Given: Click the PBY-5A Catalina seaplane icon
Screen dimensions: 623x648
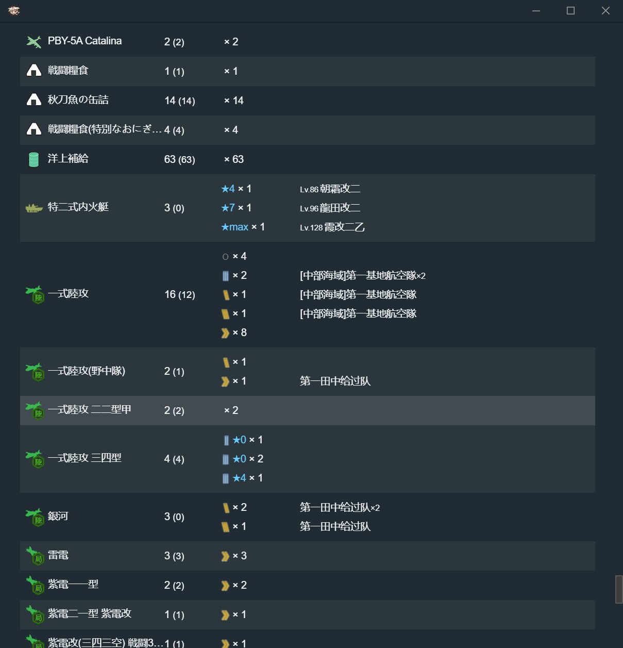Looking at the screenshot, I should tap(34, 42).
